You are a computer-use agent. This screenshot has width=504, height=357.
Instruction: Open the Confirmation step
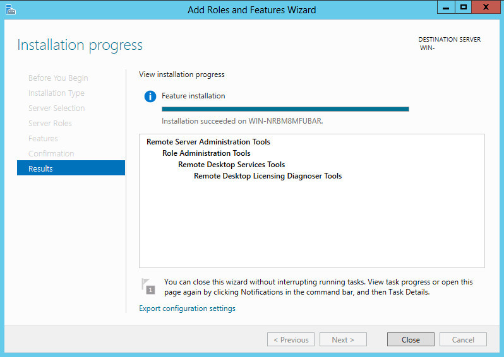tap(51, 153)
